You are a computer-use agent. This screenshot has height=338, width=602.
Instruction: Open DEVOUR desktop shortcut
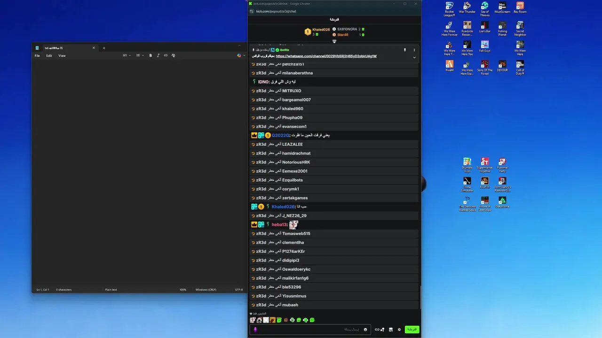(502, 66)
